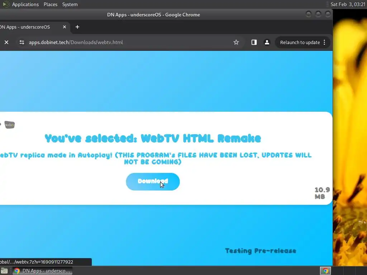Click the clock showing Sat Feb 3, 03:21
Screen dimensions: 367x275
click(348, 4)
